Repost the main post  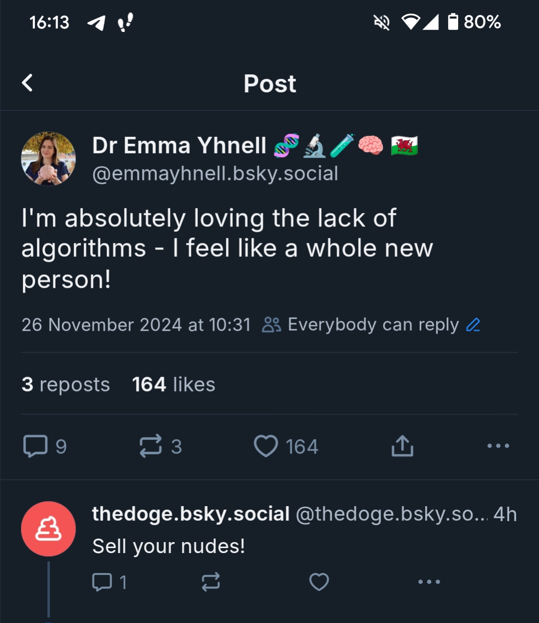click(x=151, y=446)
